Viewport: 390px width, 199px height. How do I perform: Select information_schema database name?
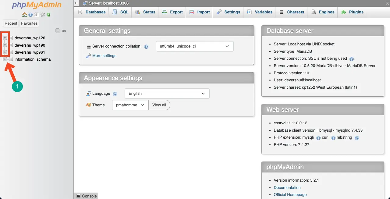[33, 59]
